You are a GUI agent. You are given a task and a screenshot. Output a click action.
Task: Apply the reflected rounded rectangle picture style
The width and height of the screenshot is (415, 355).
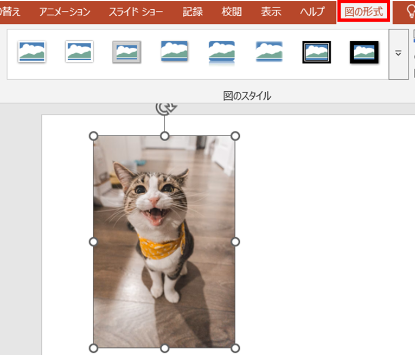(x=222, y=52)
